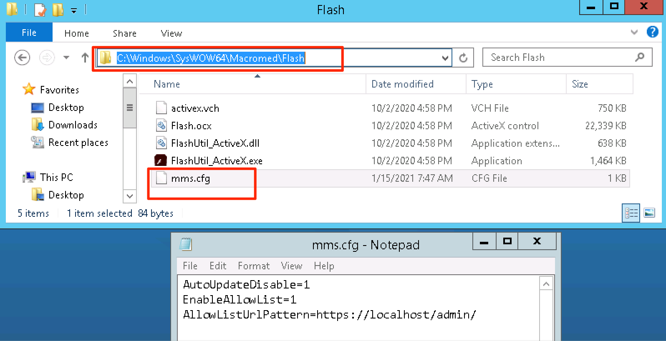Open the Explorer Help icon
This screenshot has height=341, width=666.
click(x=652, y=32)
